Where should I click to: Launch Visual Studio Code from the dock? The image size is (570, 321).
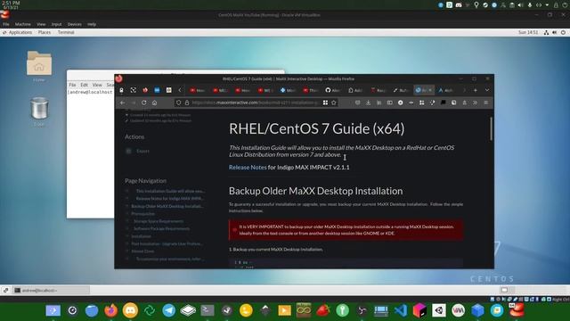pyautogui.click(x=401, y=310)
